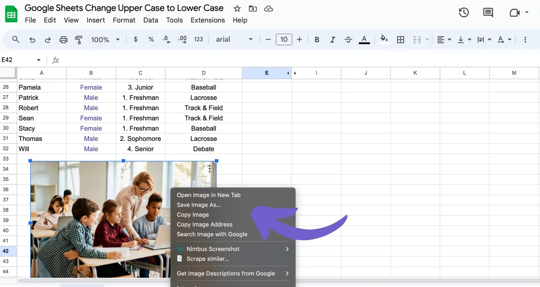Format selection as currency

pyautogui.click(x=136, y=39)
